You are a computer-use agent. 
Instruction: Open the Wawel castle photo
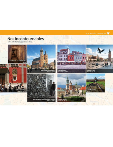coord(71,88)
